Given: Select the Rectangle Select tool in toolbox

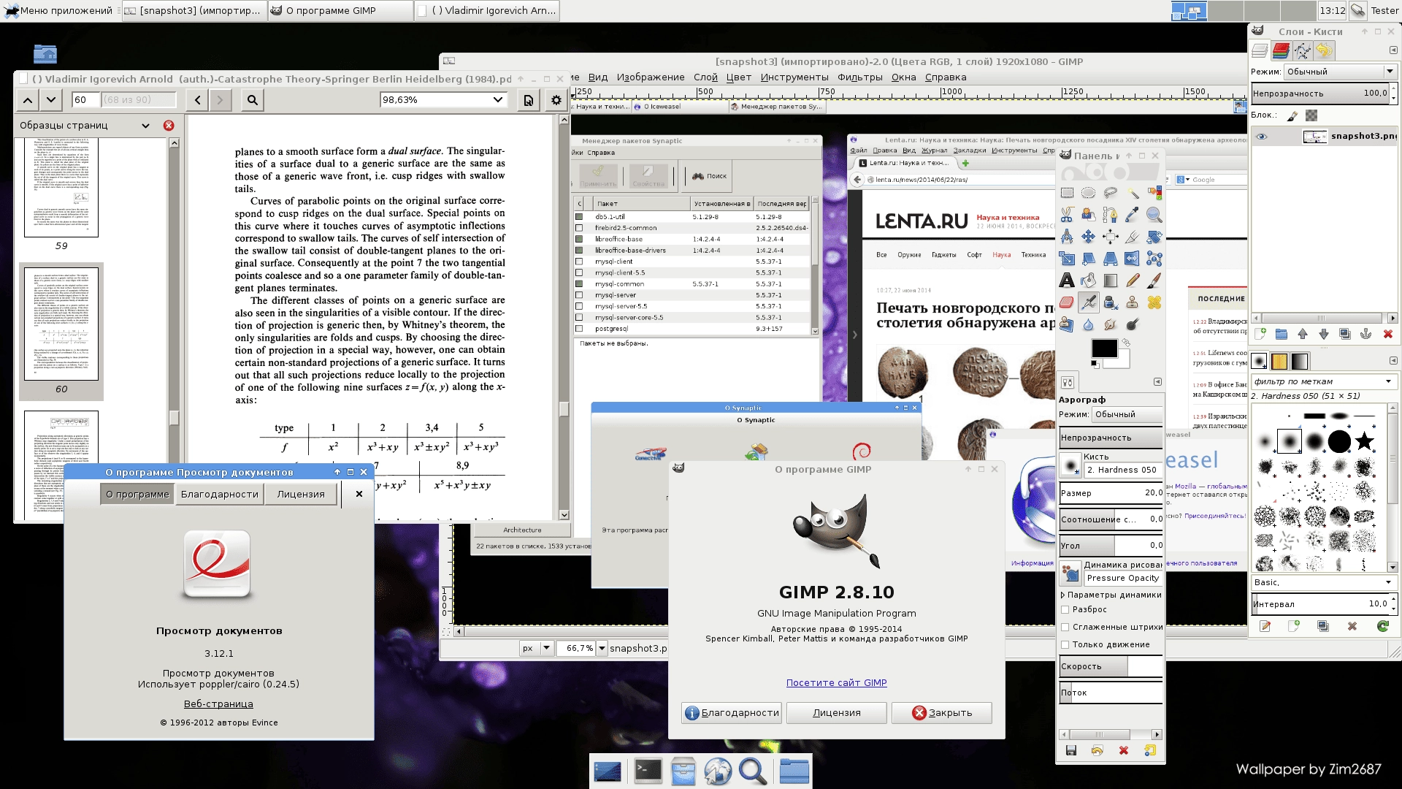Looking at the screenshot, I should pyautogui.click(x=1067, y=193).
